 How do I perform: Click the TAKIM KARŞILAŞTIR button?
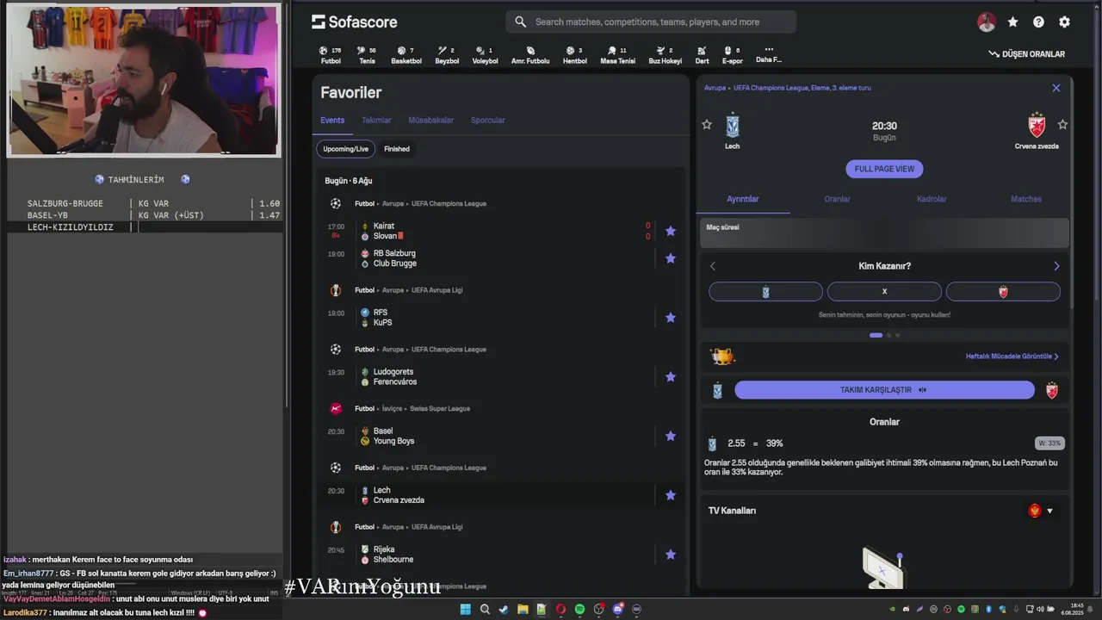coord(884,390)
